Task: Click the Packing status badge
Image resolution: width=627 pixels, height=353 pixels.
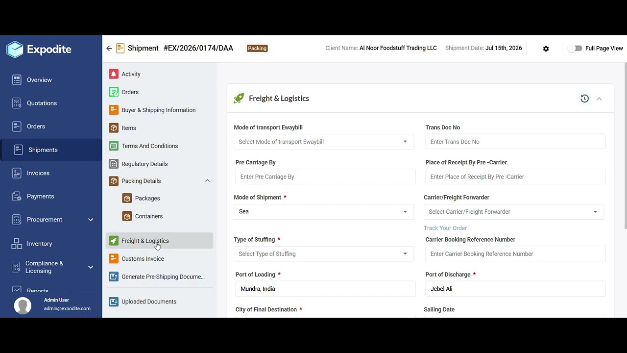Action: pos(257,48)
